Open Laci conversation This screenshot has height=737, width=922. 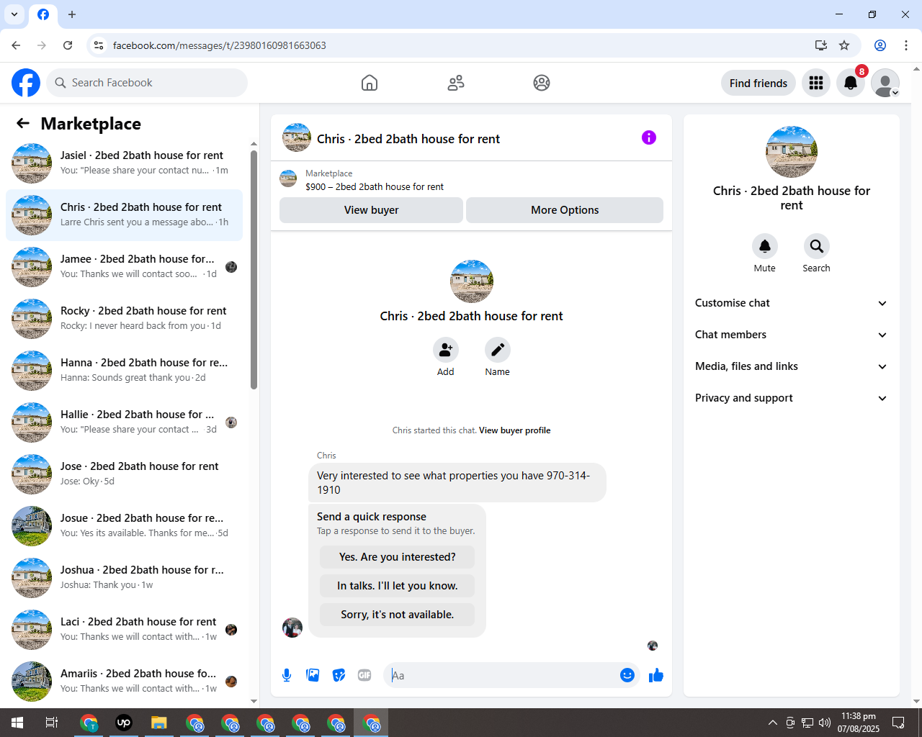[124, 630]
